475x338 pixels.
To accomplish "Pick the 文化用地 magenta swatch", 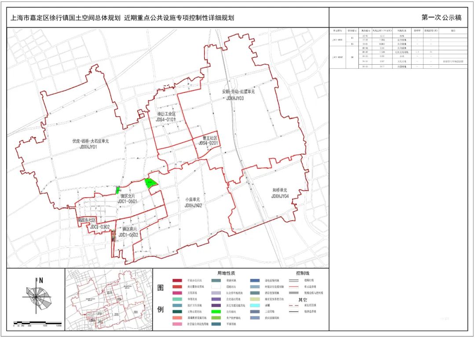I will click(x=177, y=293).
